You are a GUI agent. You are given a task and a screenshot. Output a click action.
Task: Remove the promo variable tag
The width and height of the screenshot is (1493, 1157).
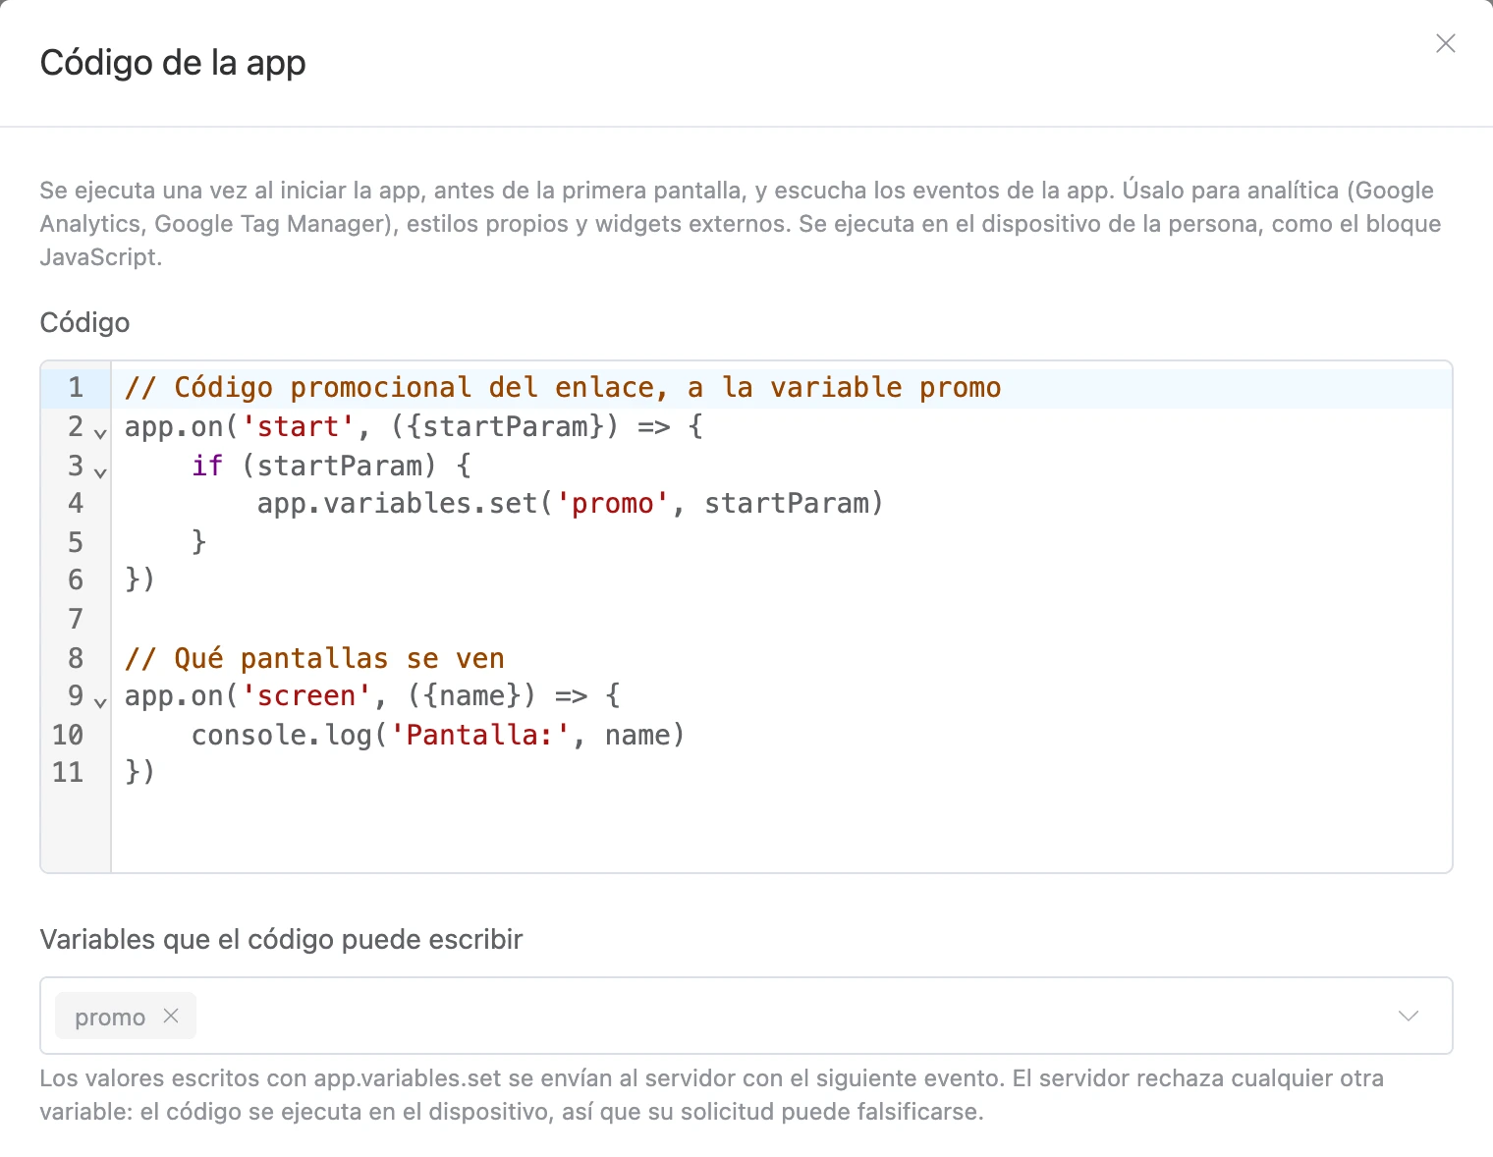click(171, 1016)
